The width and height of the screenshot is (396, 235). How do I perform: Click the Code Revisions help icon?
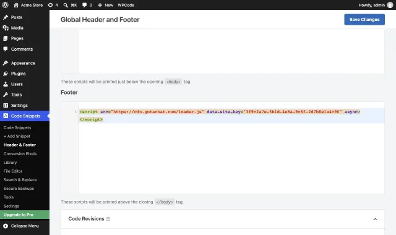(108, 219)
